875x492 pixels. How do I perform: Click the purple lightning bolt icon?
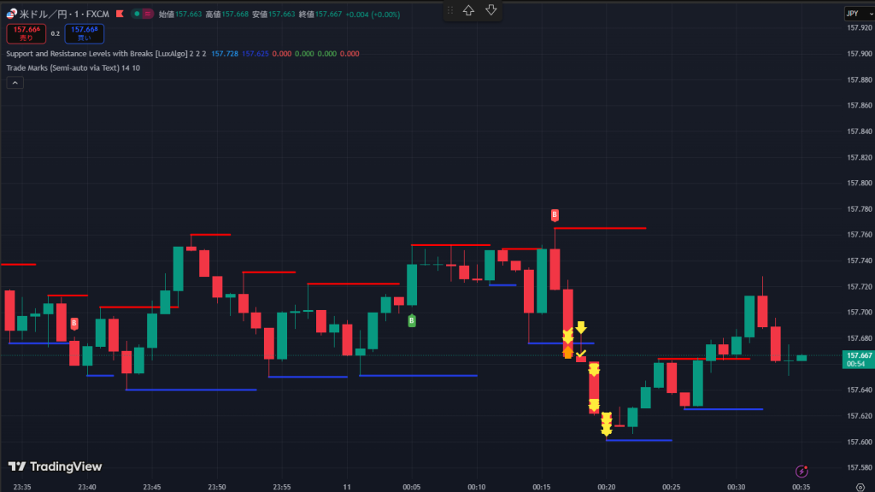click(802, 471)
